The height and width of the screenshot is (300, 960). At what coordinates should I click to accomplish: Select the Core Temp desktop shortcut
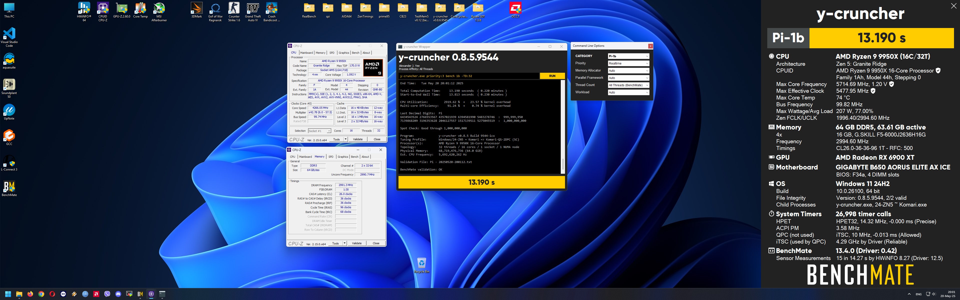pos(140,10)
